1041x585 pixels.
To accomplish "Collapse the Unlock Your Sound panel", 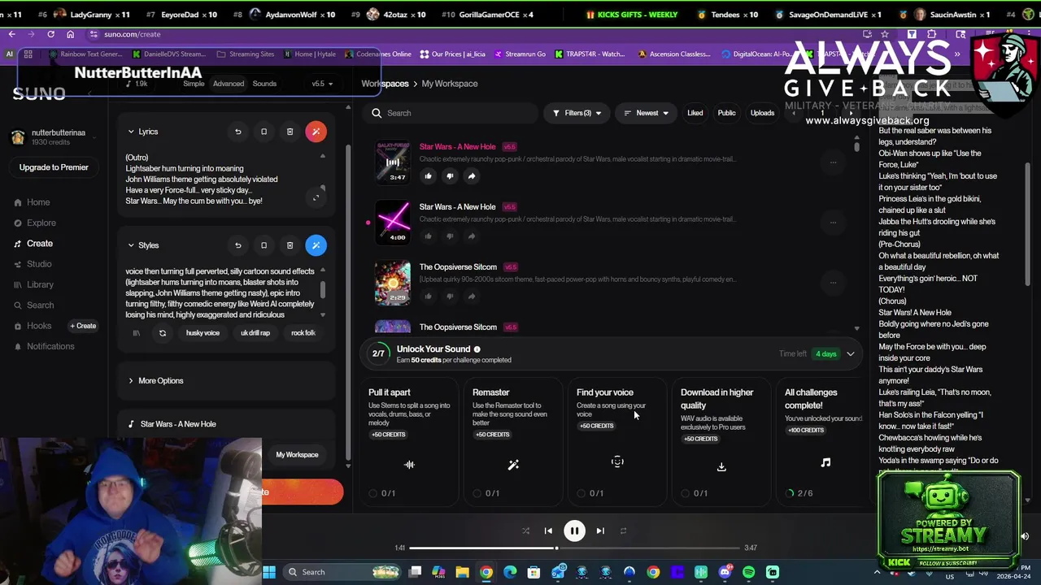I will (851, 354).
